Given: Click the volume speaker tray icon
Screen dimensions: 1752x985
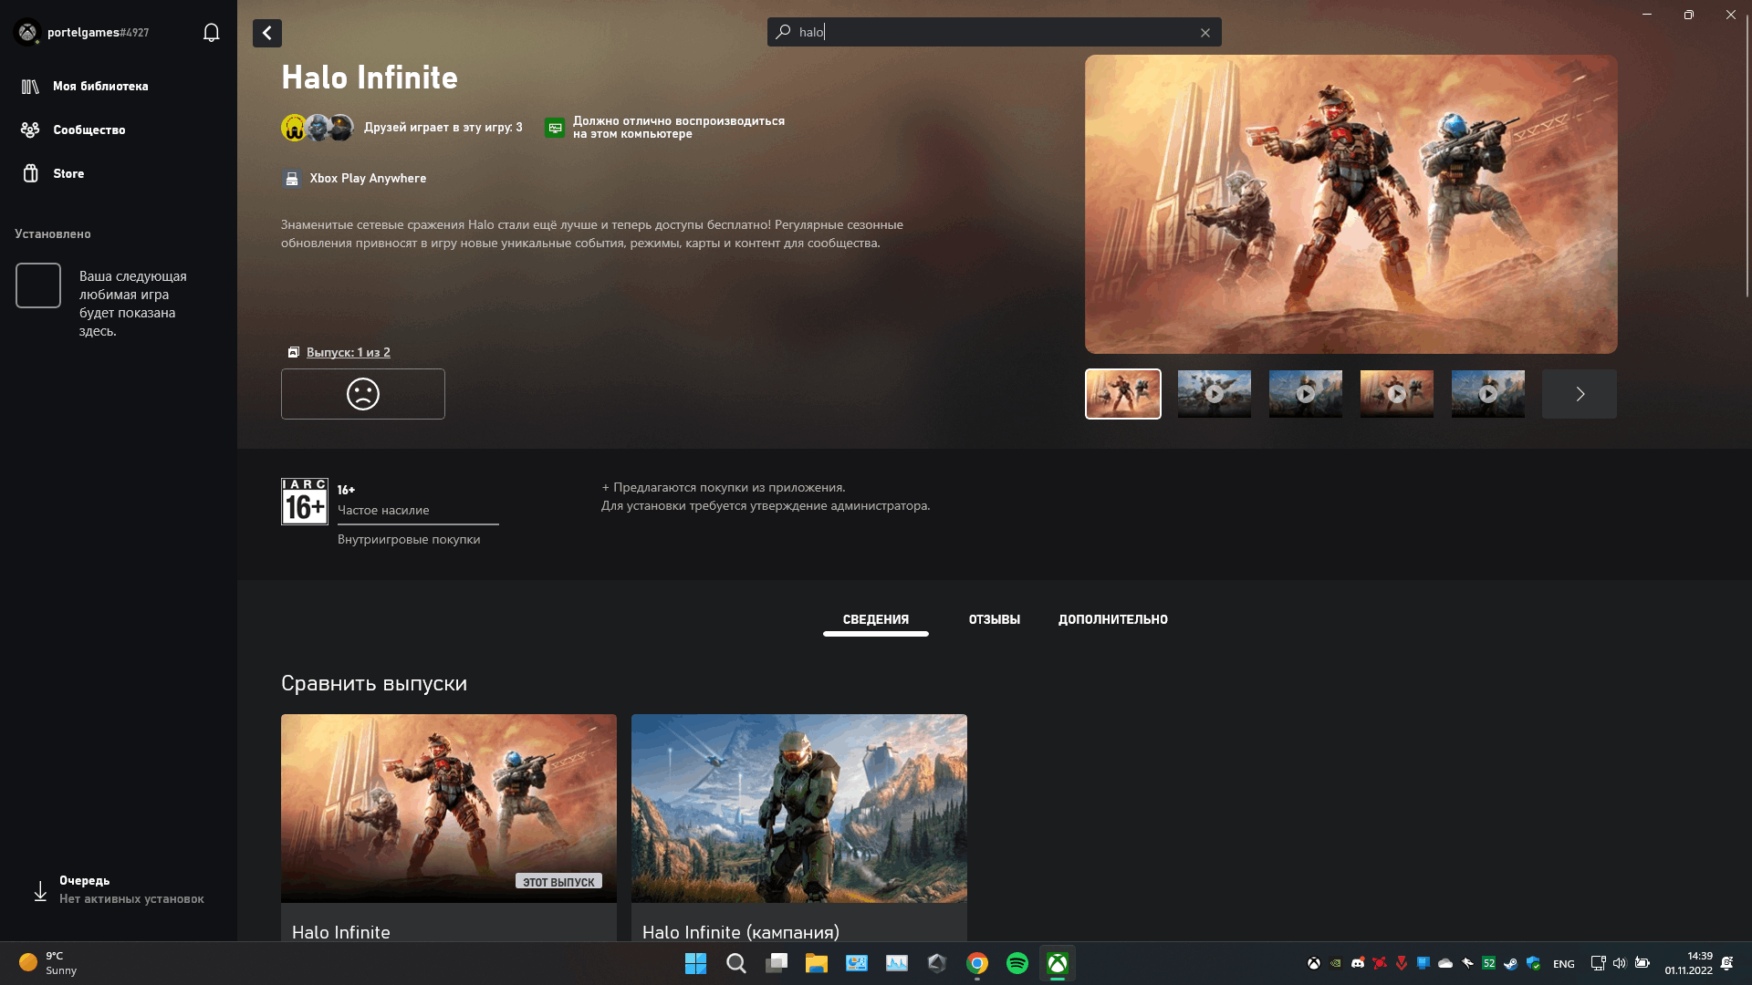Looking at the screenshot, I should tap(1620, 963).
